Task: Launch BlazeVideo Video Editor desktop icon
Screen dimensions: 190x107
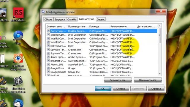Action: coord(18,85)
